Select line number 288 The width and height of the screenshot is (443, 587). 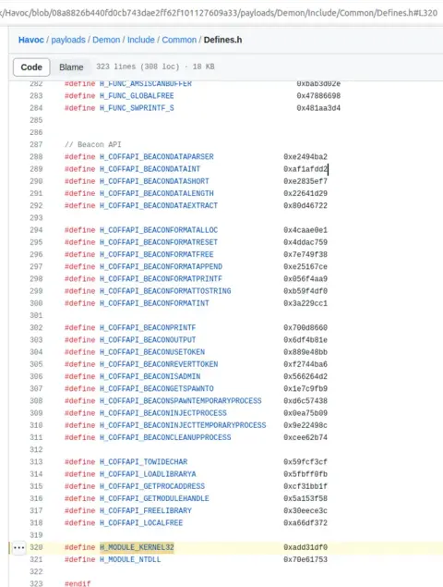pyautogui.click(x=36, y=157)
